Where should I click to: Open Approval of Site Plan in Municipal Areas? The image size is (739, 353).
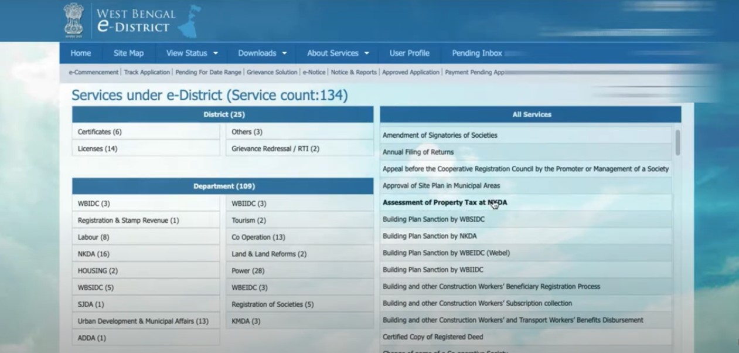click(x=526, y=186)
